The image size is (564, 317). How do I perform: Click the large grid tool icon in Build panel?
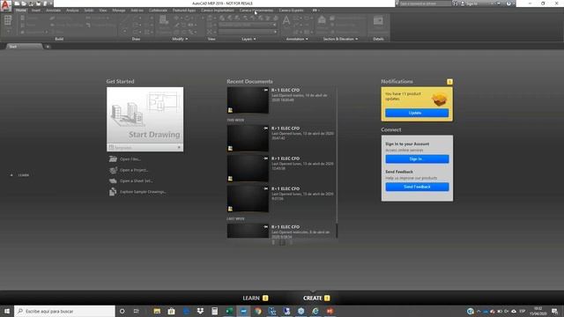point(8,20)
